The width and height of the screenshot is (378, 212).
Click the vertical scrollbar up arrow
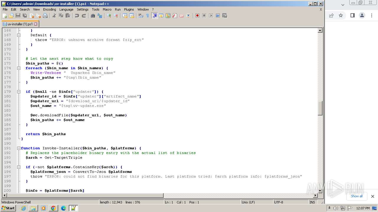[320, 30]
